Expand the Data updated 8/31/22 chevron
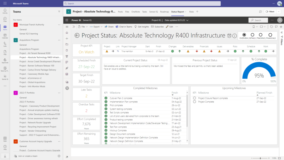284x160 pixels. click(187, 20)
